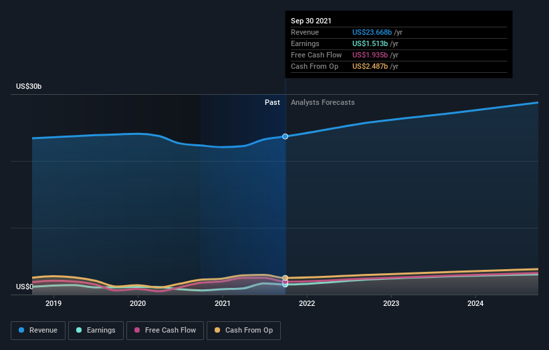The width and height of the screenshot is (549, 350).
Task: Click the Sep 30 2021 tooltip heading
Action: click(x=311, y=21)
